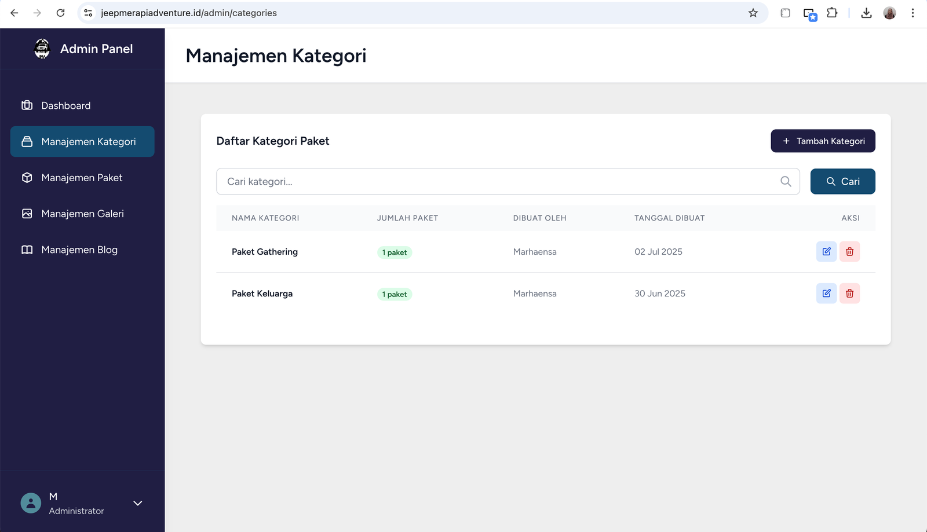The image size is (927, 532).
Task: Click trash icon for Paket Keluarga
Action: (x=849, y=293)
